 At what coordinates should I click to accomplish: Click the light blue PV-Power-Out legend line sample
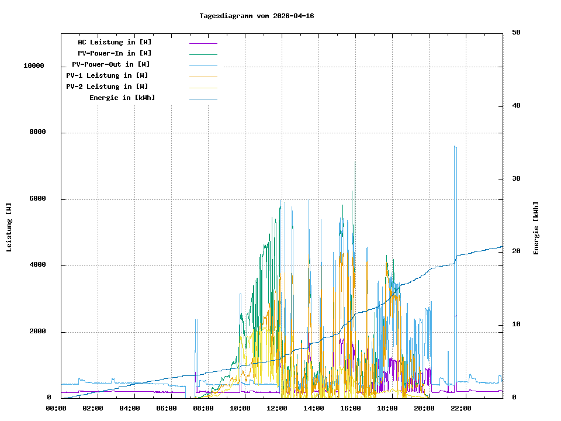click(203, 65)
